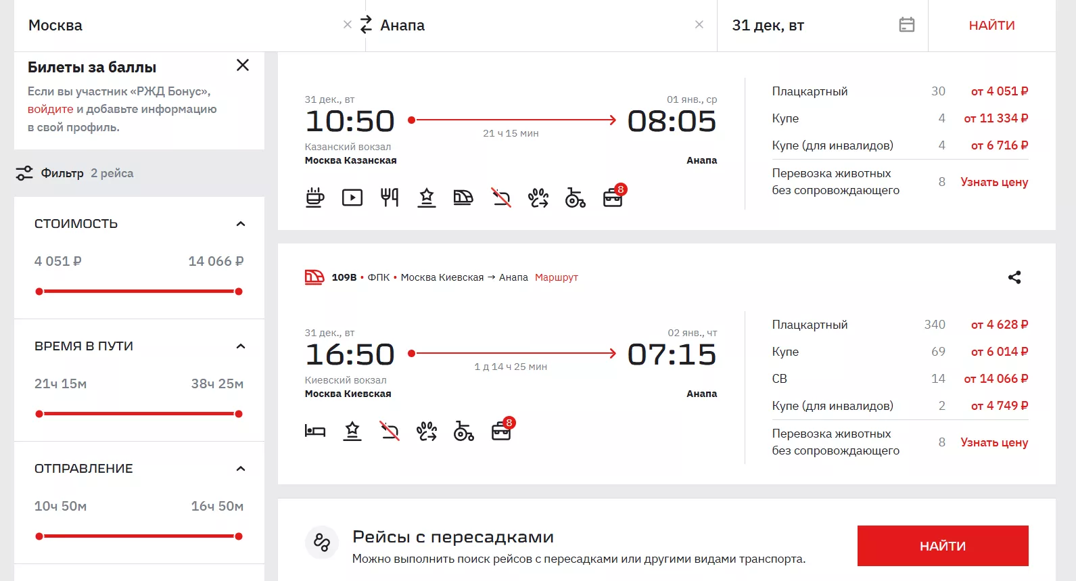The image size is (1076, 581).
Task: Click share icon for train 109В
Action: click(x=1014, y=277)
